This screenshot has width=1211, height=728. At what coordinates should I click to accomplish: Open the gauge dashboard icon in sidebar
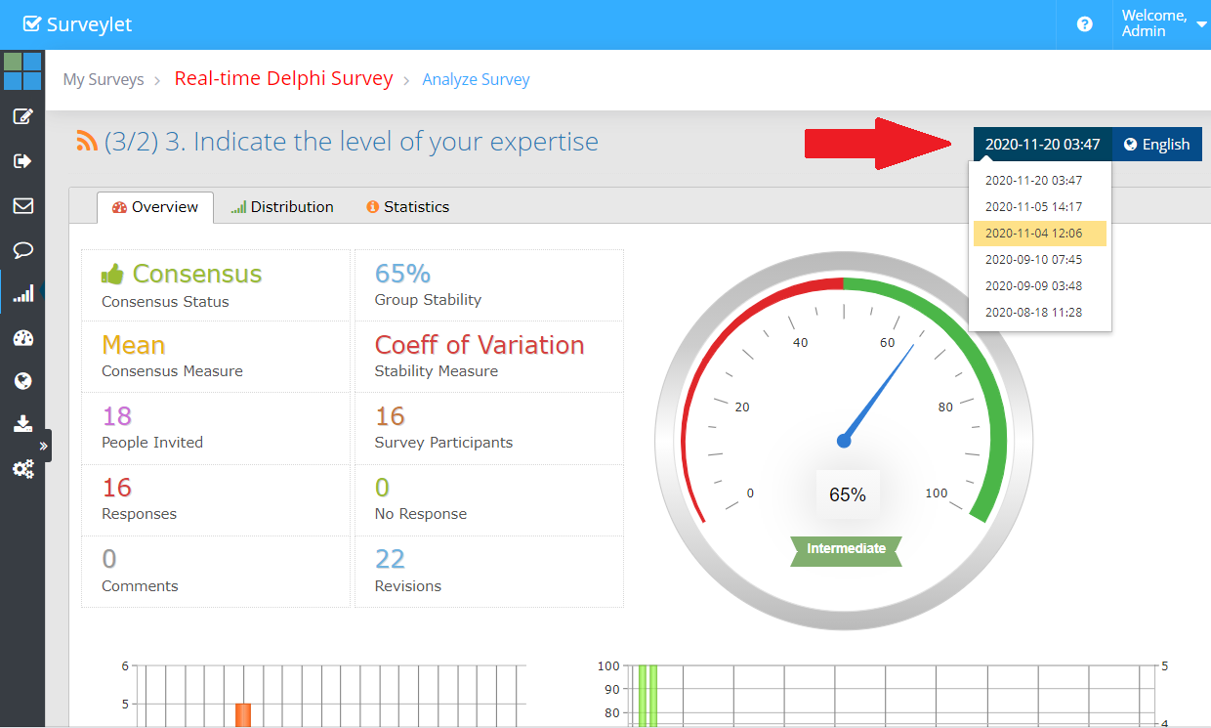(22, 338)
